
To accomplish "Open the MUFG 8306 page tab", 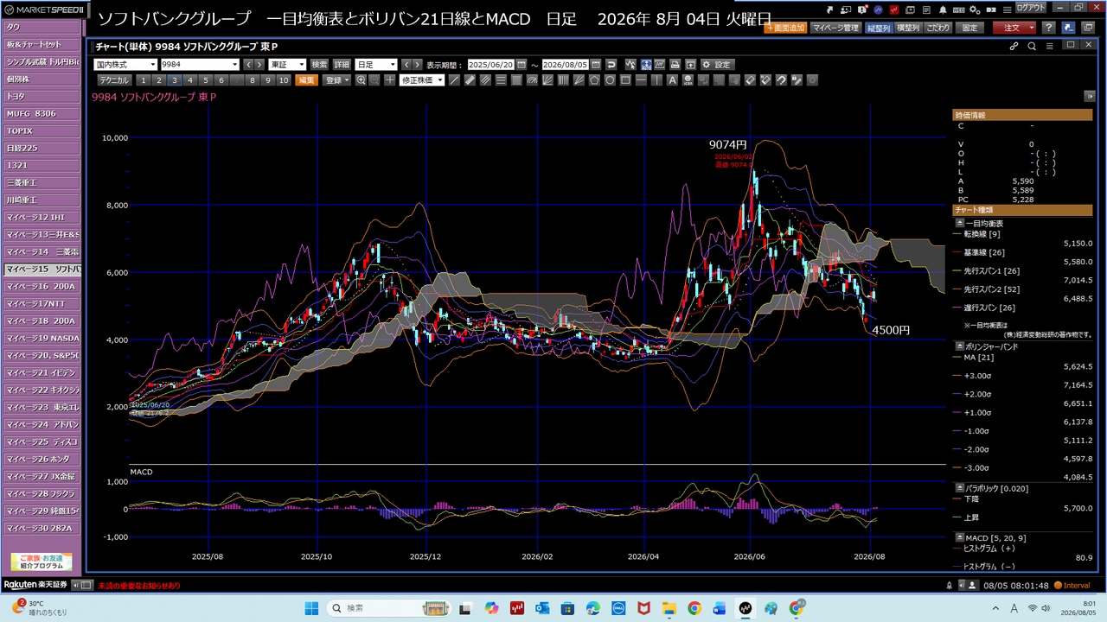I will 42,113.
